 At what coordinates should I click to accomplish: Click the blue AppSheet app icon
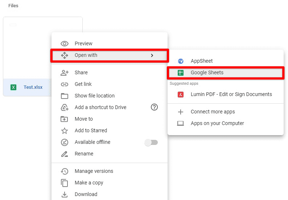(x=181, y=61)
